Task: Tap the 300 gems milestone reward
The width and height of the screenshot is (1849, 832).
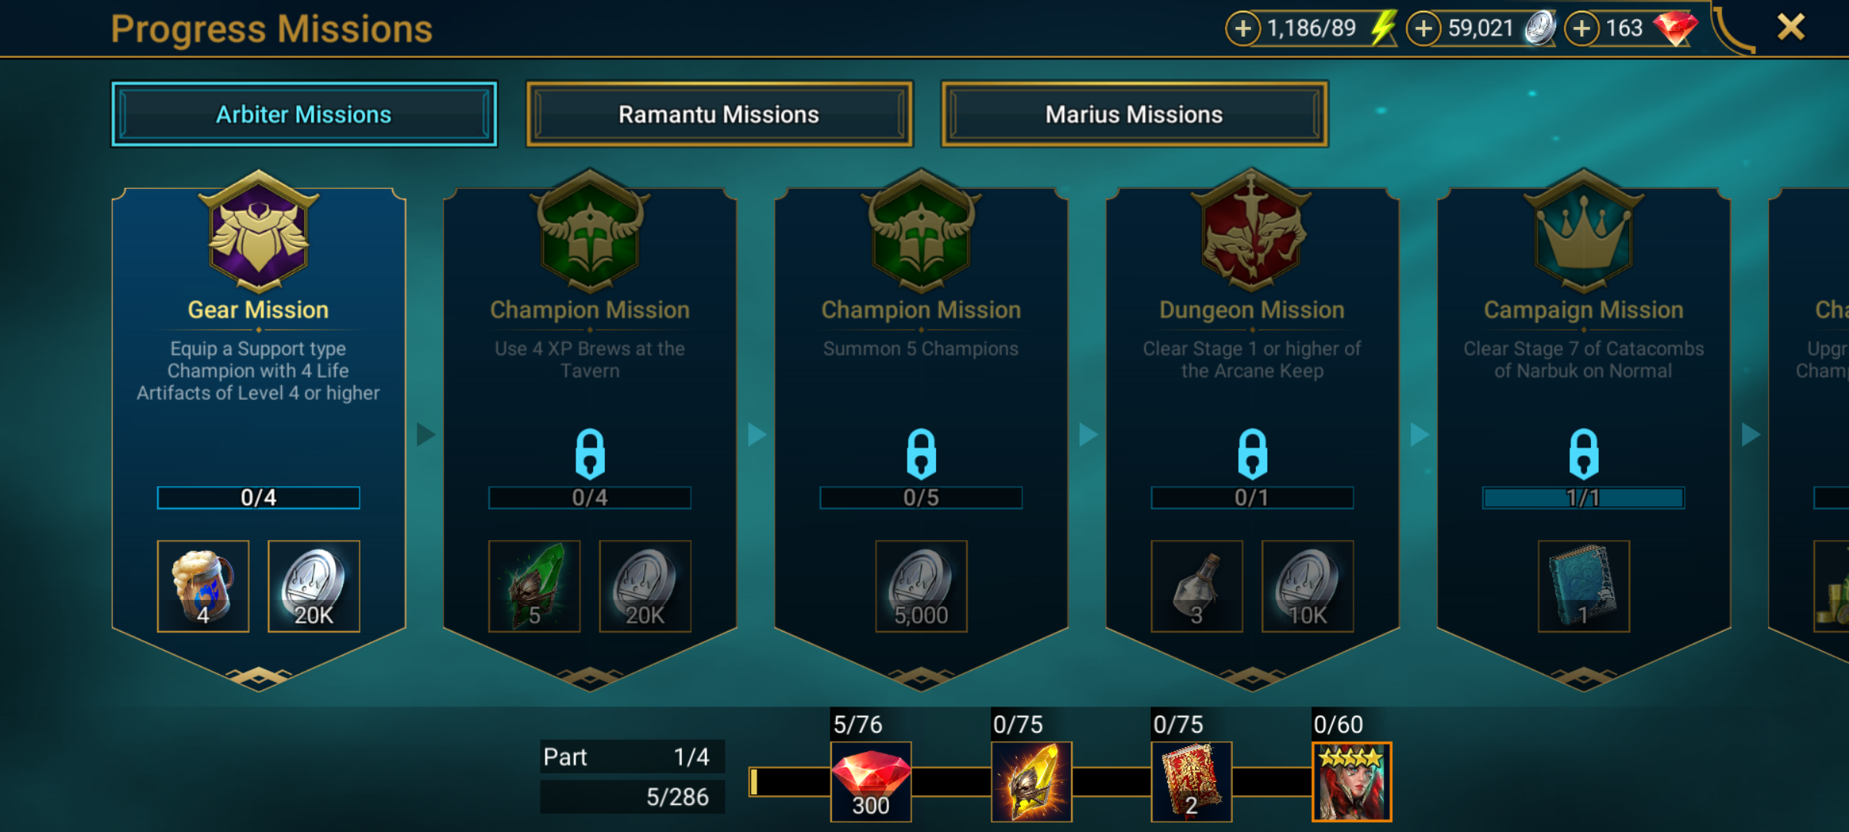Action: click(871, 782)
